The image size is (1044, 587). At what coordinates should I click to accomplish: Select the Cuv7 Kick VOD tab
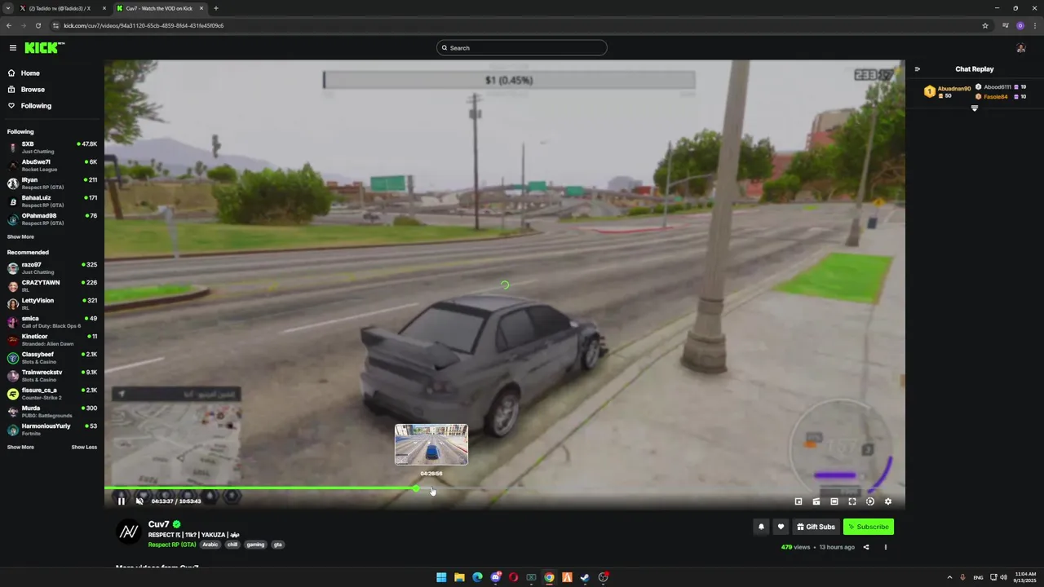click(159, 8)
